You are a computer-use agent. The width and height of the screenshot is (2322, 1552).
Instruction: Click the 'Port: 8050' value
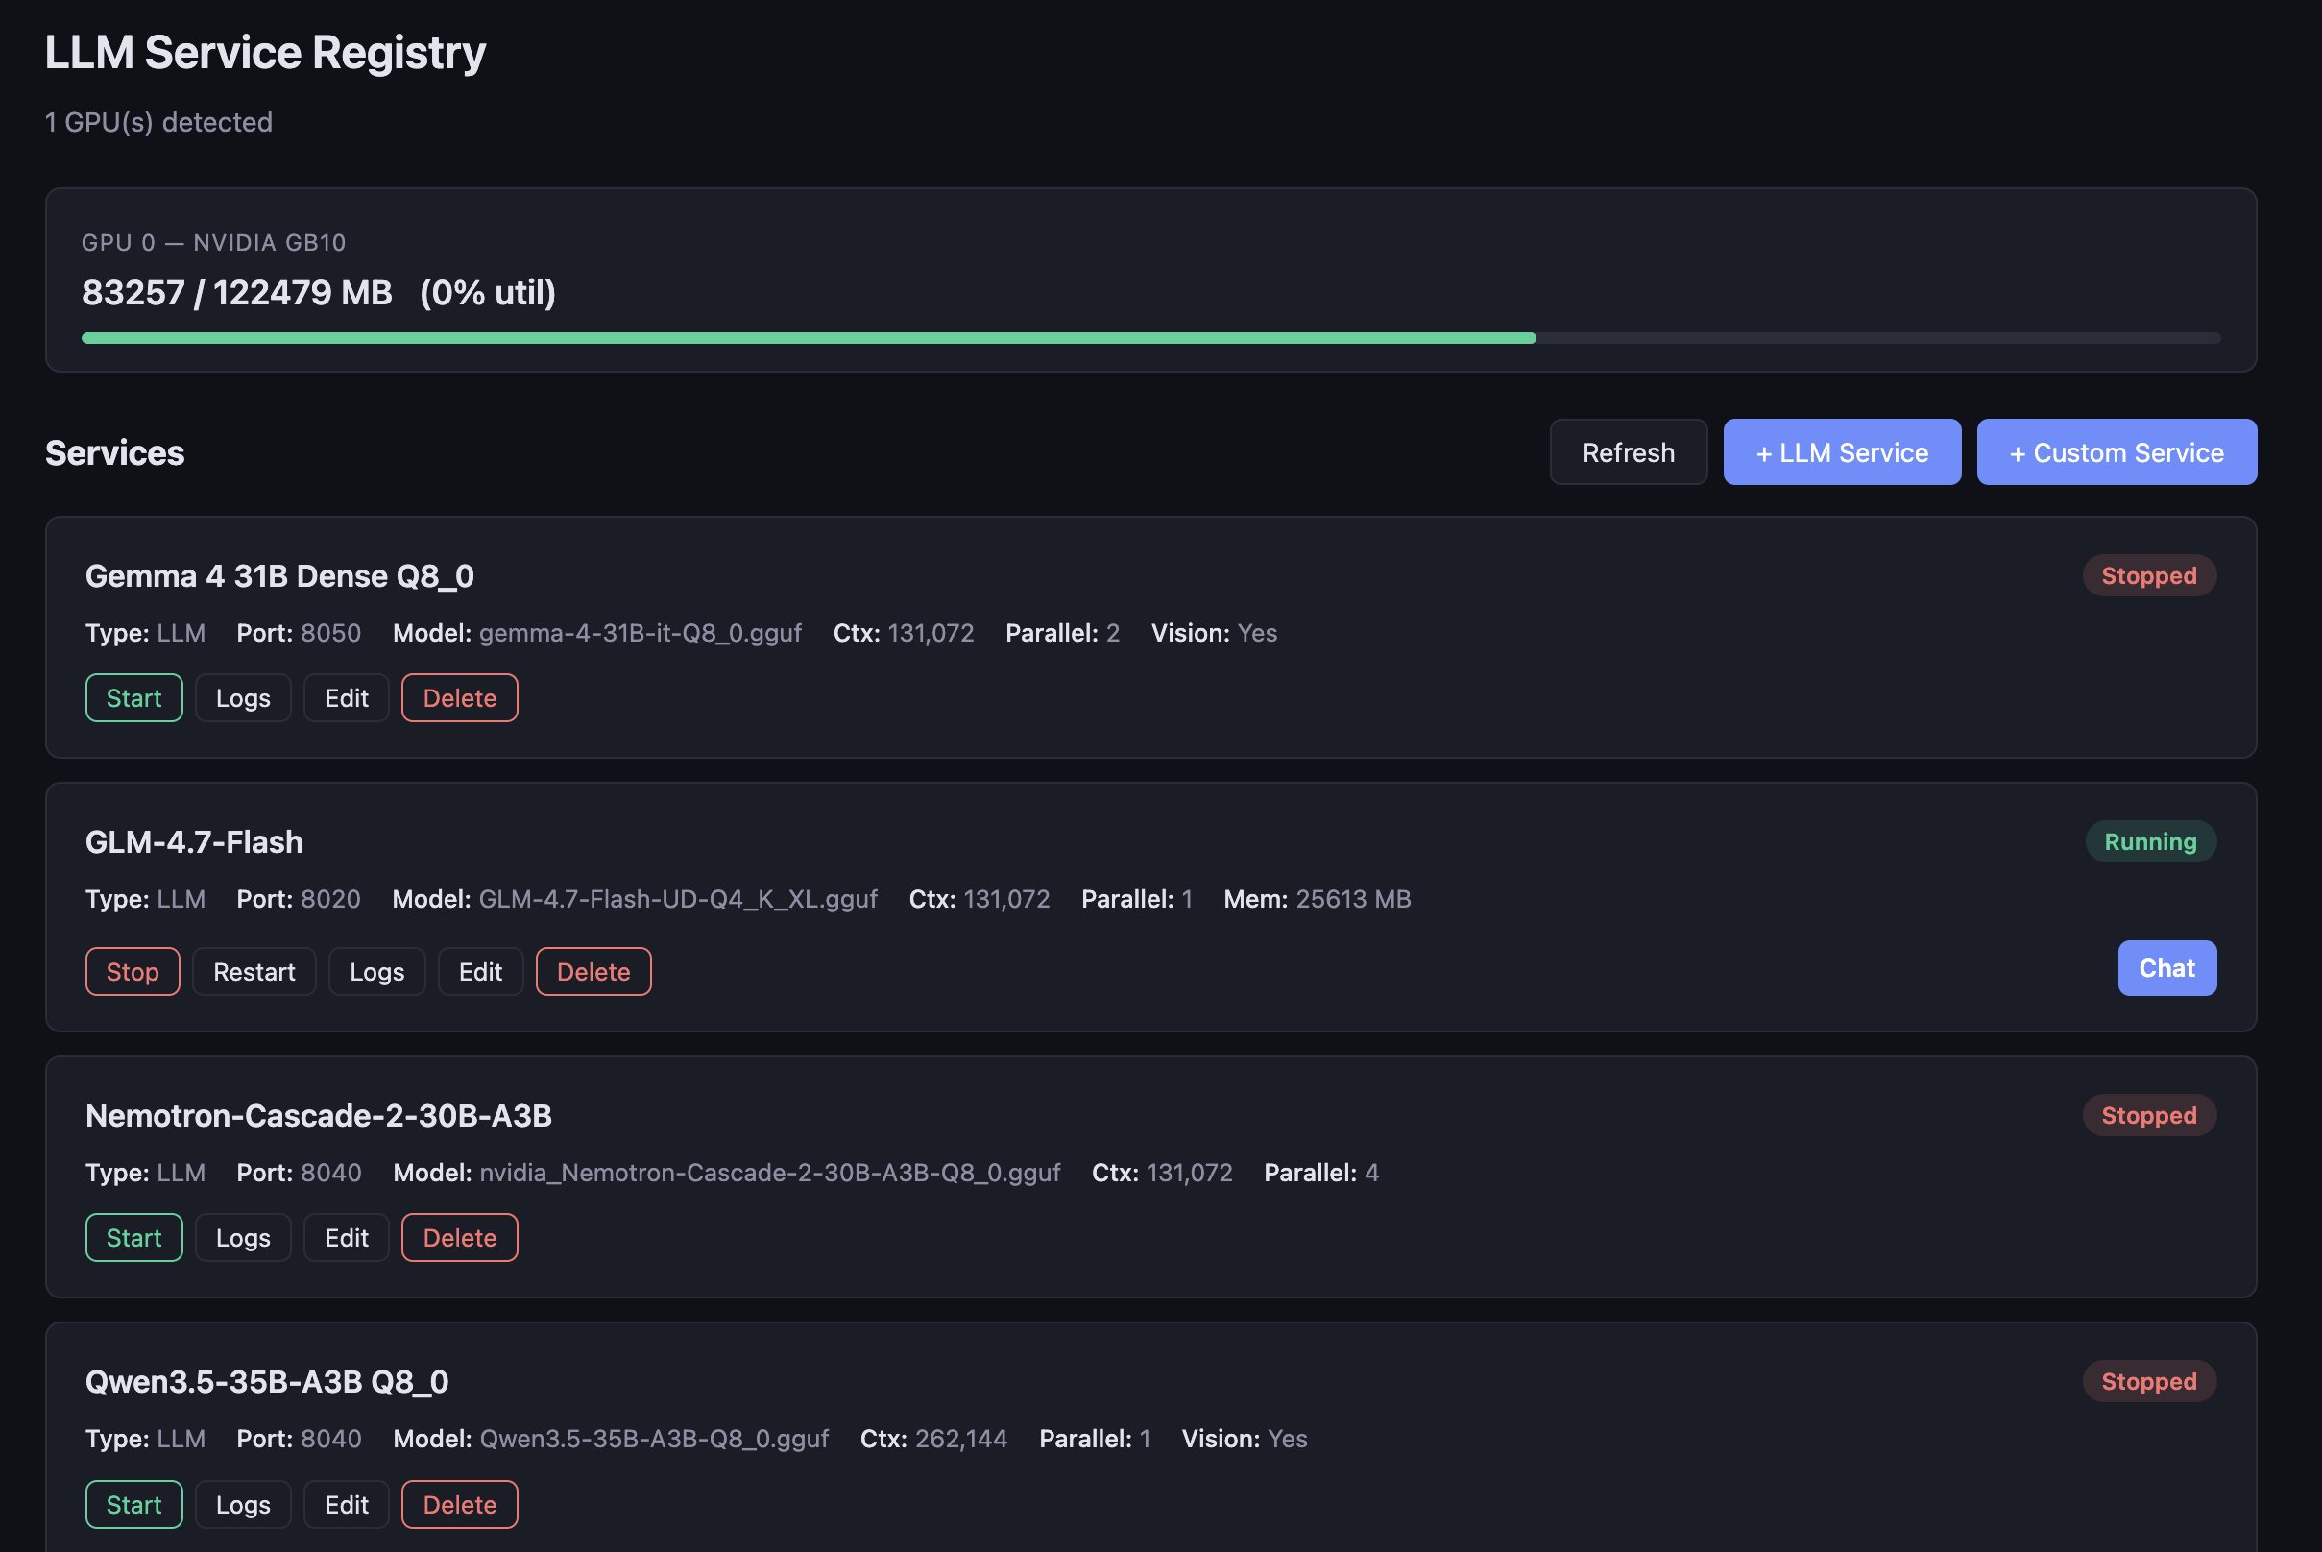click(x=299, y=633)
